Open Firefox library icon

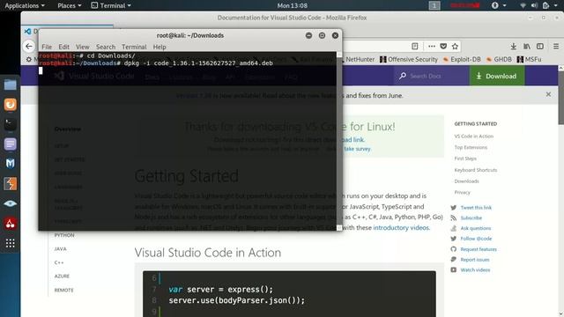527,46
